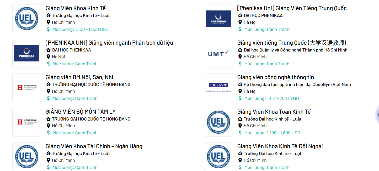
Task: Open Giảng Viên Khoa Kinh Tế job title
Action: pos(76,8)
